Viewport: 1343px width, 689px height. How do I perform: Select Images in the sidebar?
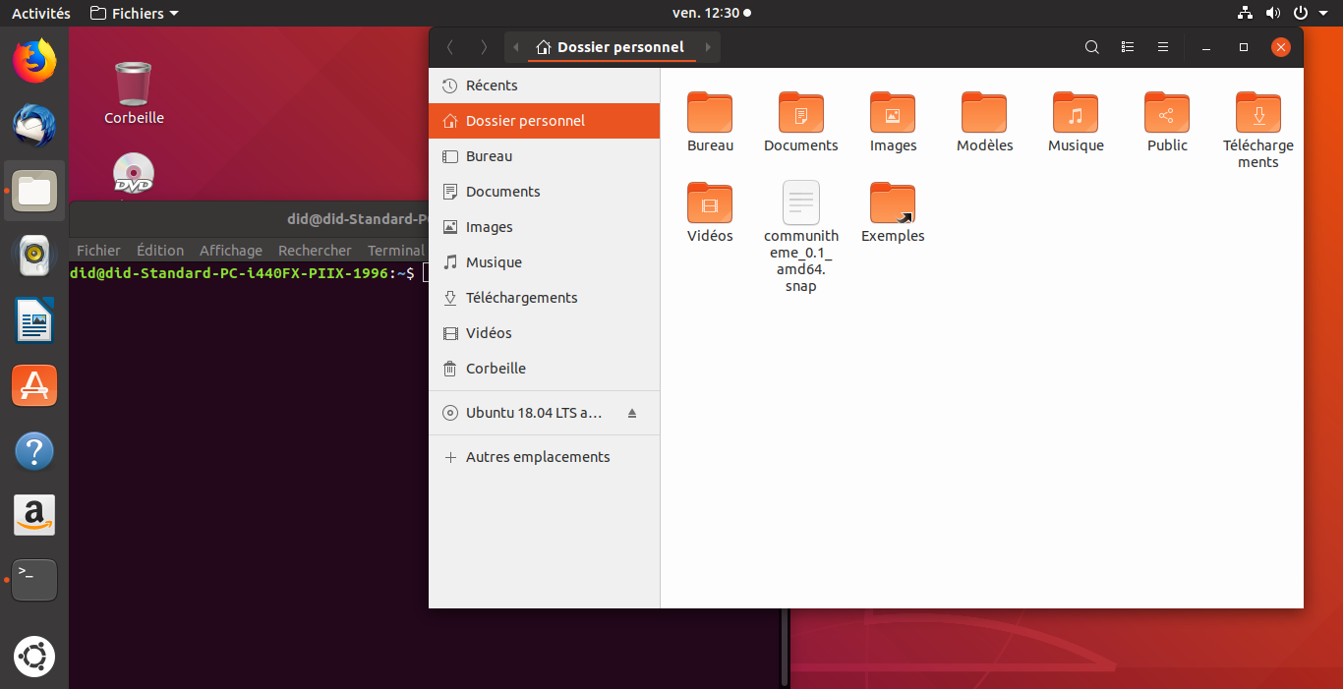544,227
